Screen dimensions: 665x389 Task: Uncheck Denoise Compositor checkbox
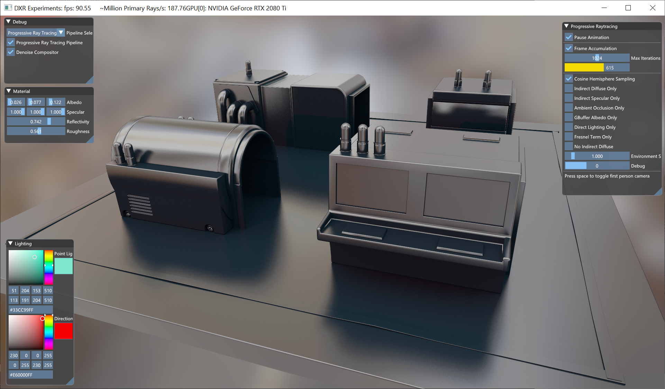click(11, 53)
